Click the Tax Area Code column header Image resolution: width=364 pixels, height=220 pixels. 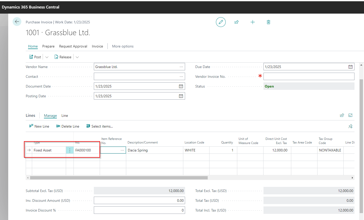(x=302, y=142)
